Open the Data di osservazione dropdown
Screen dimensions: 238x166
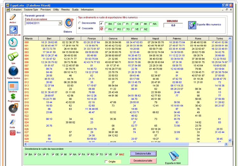point(60,23)
